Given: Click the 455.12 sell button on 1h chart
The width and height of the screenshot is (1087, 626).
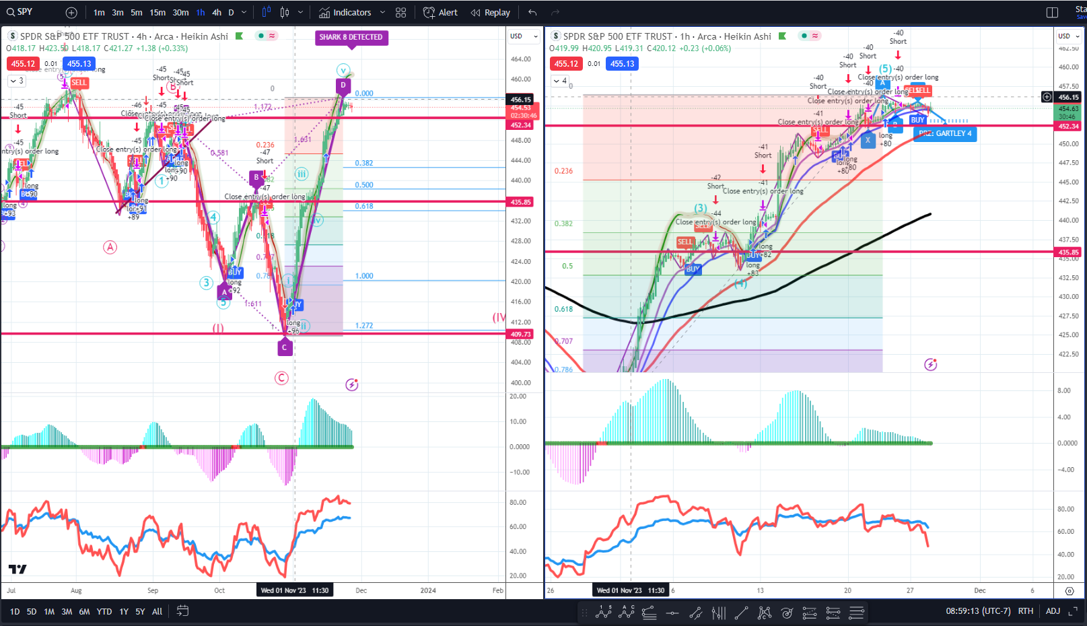Looking at the screenshot, I should [x=566, y=64].
